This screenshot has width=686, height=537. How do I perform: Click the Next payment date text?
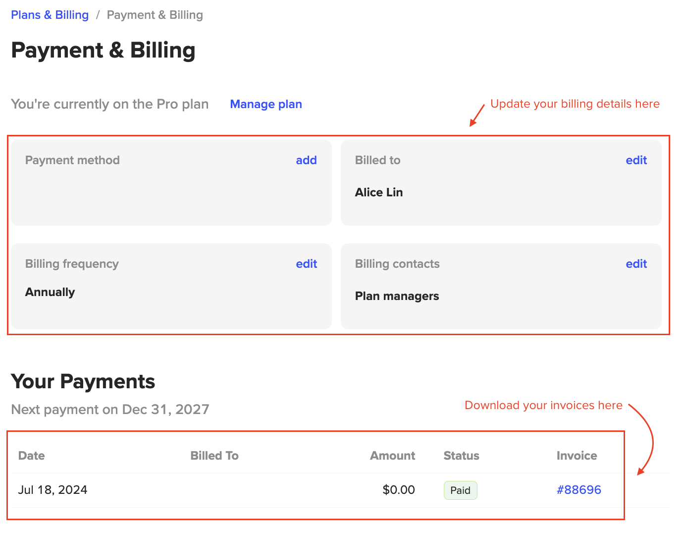[110, 410]
